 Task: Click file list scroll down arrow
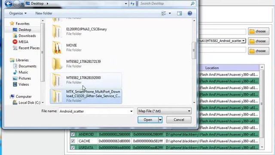194,102
